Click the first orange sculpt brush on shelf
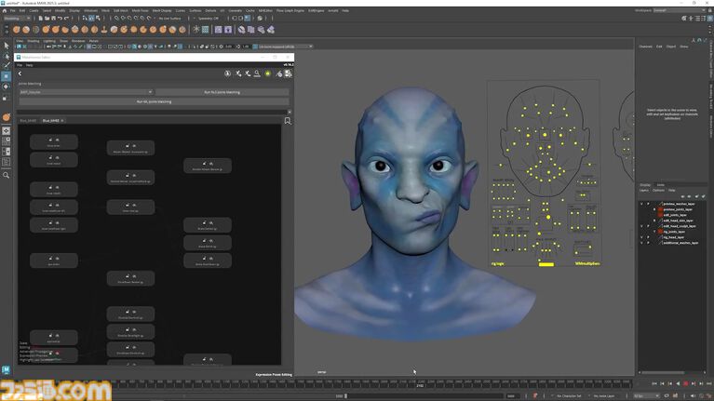Image resolution: width=714 pixels, height=401 pixels. point(17,30)
